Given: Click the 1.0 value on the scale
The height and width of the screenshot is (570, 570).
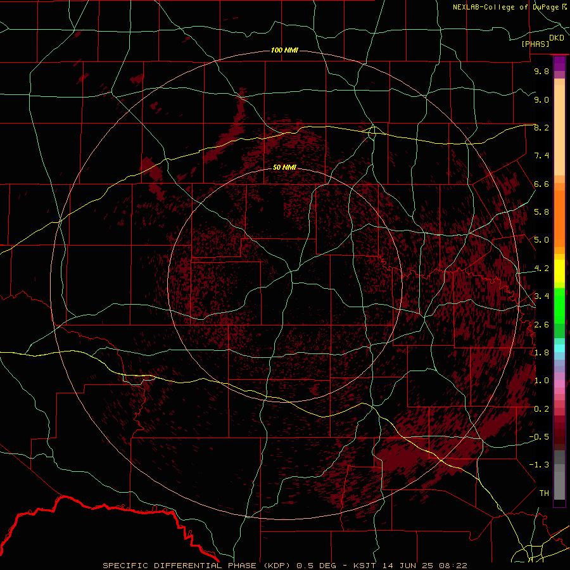Looking at the screenshot, I should [x=541, y=381].
